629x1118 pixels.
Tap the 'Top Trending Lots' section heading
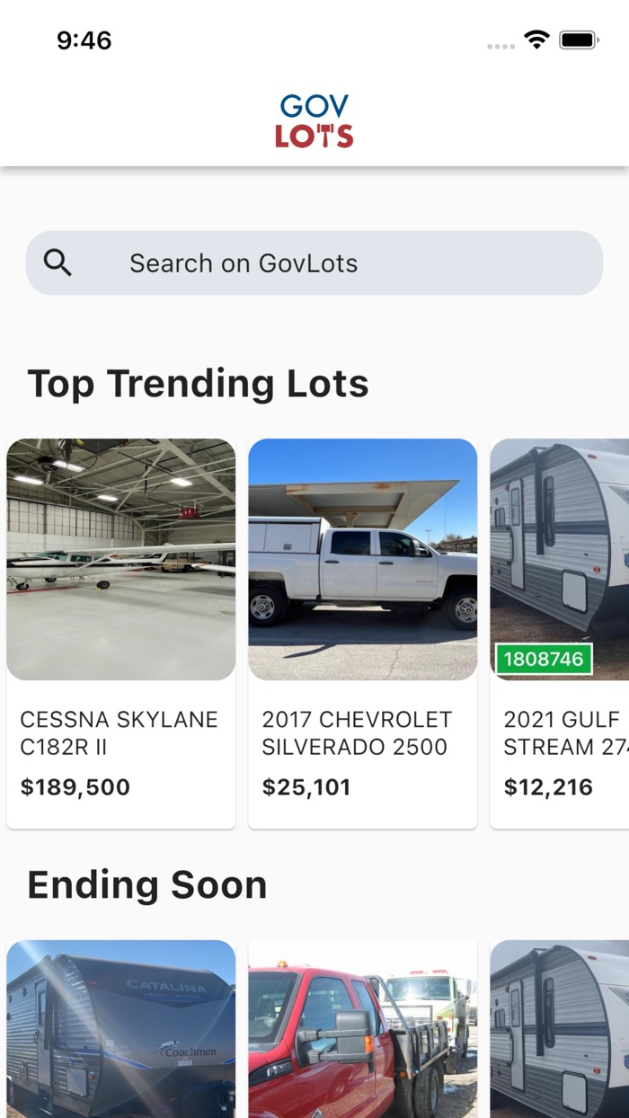point(199,383)
